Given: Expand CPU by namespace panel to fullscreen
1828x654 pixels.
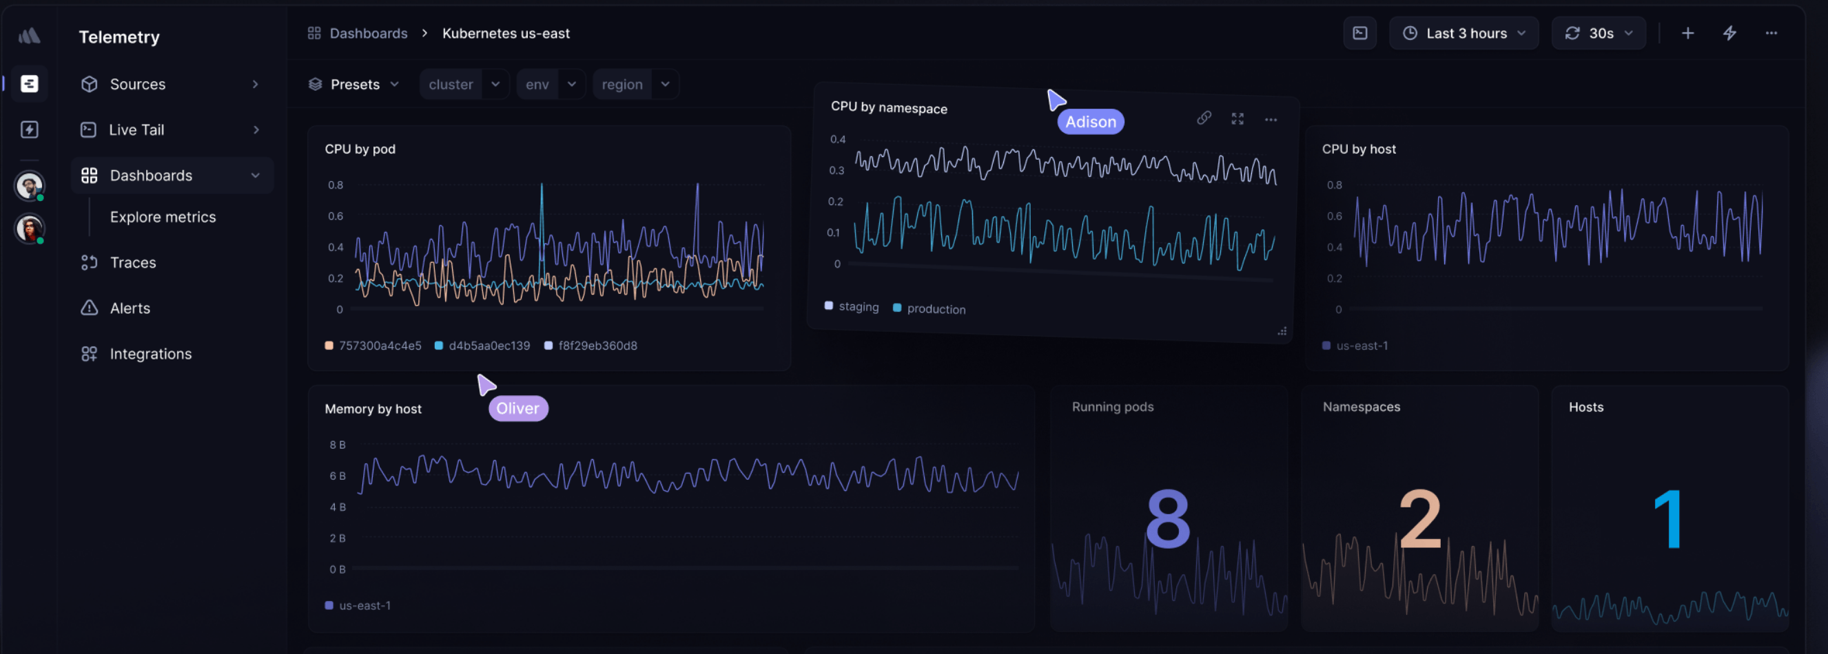Looking at the screenshot, I should (1238, 118).
